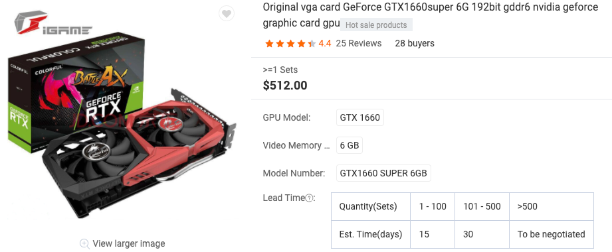Click the 1 - 100 quantity cell
Viewport: 612px width, 252px height.
[433, 206]
